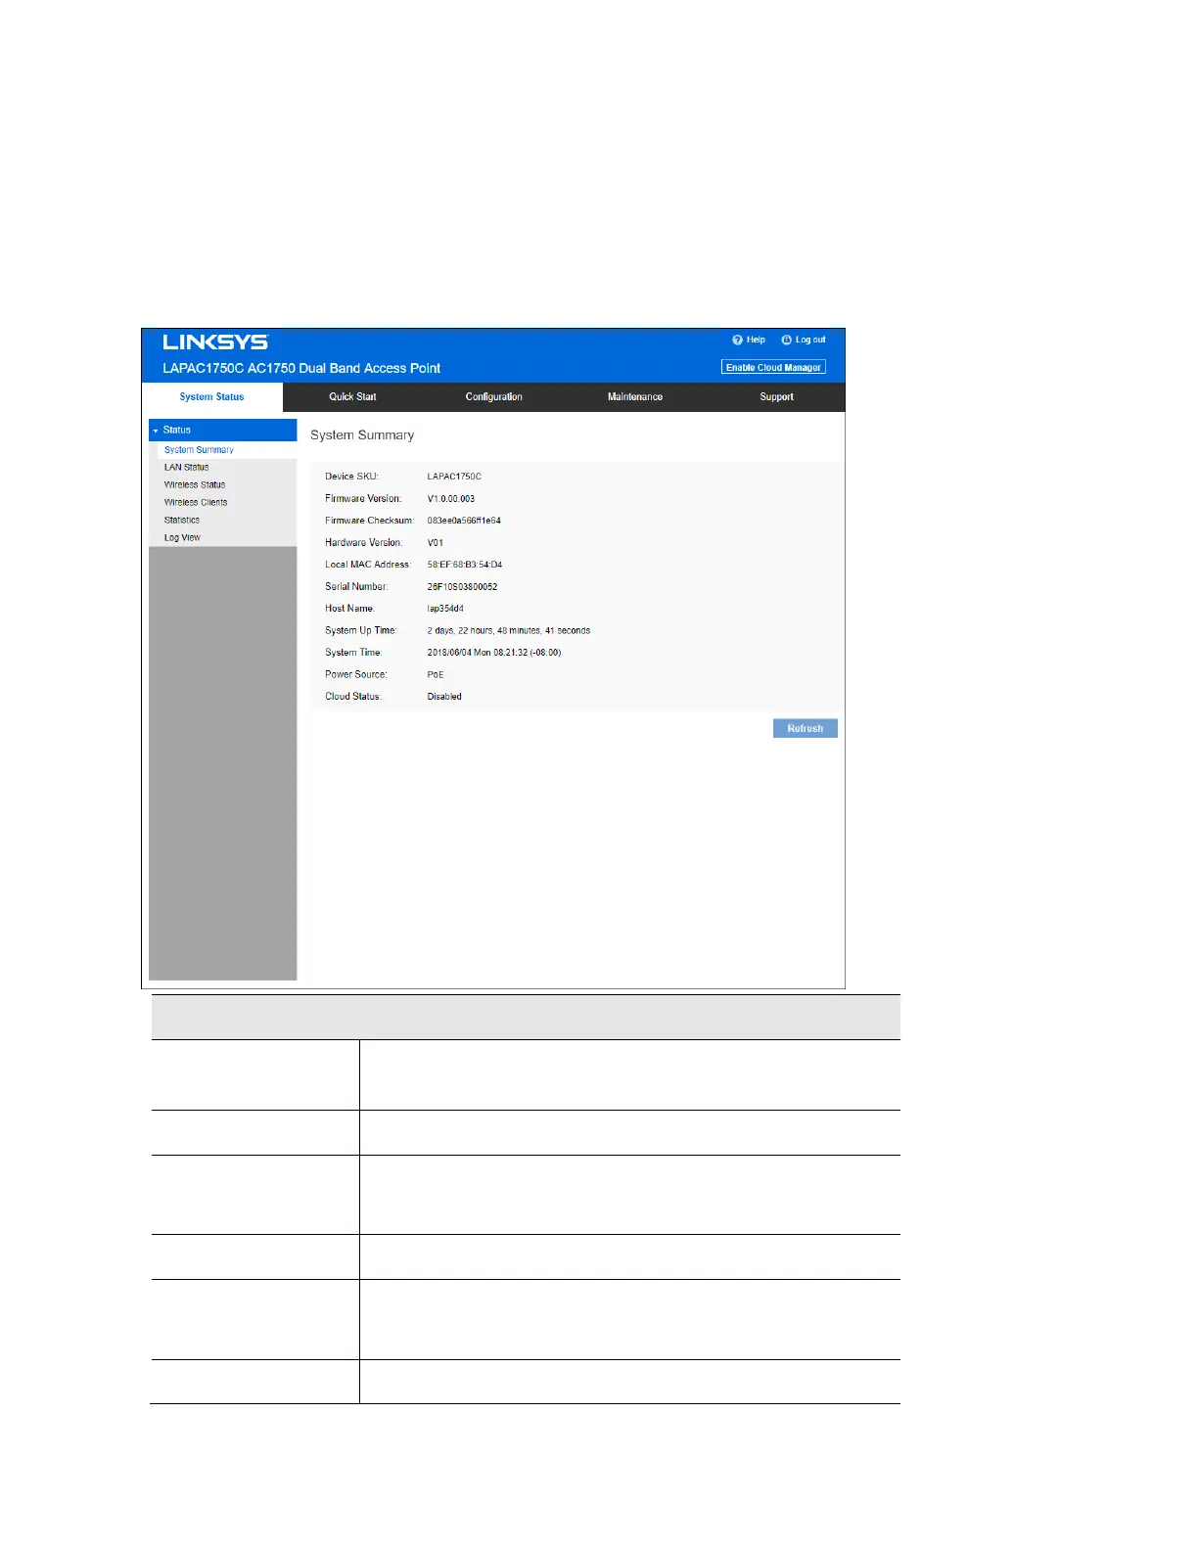This screenshot has width=1198, height=1550.
Task: Click the Log out link
Action: pyautogui.click(x=810, y=340)
